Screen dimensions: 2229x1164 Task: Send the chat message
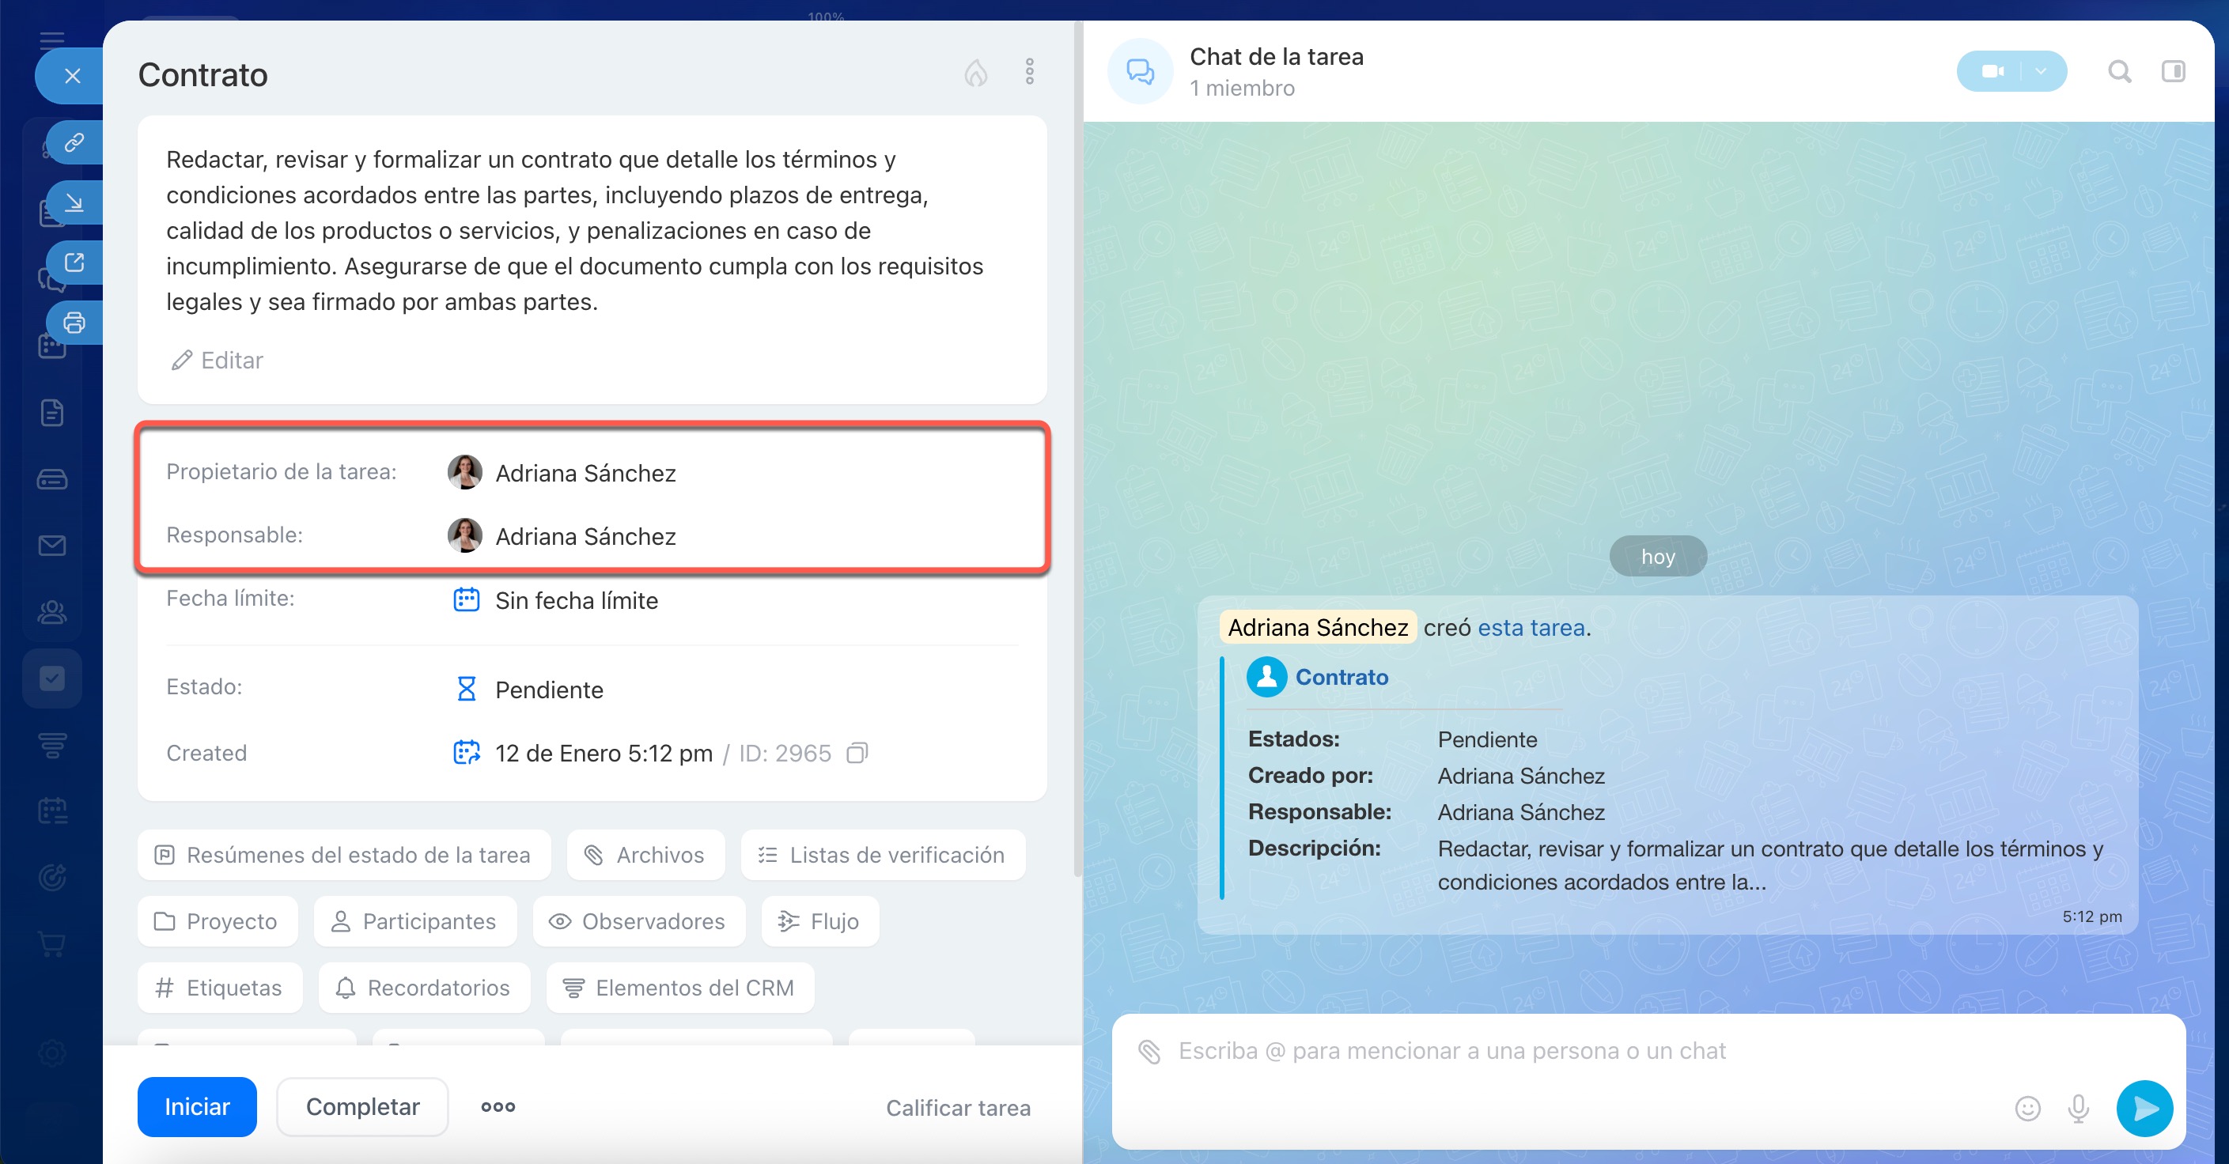2144,1108
